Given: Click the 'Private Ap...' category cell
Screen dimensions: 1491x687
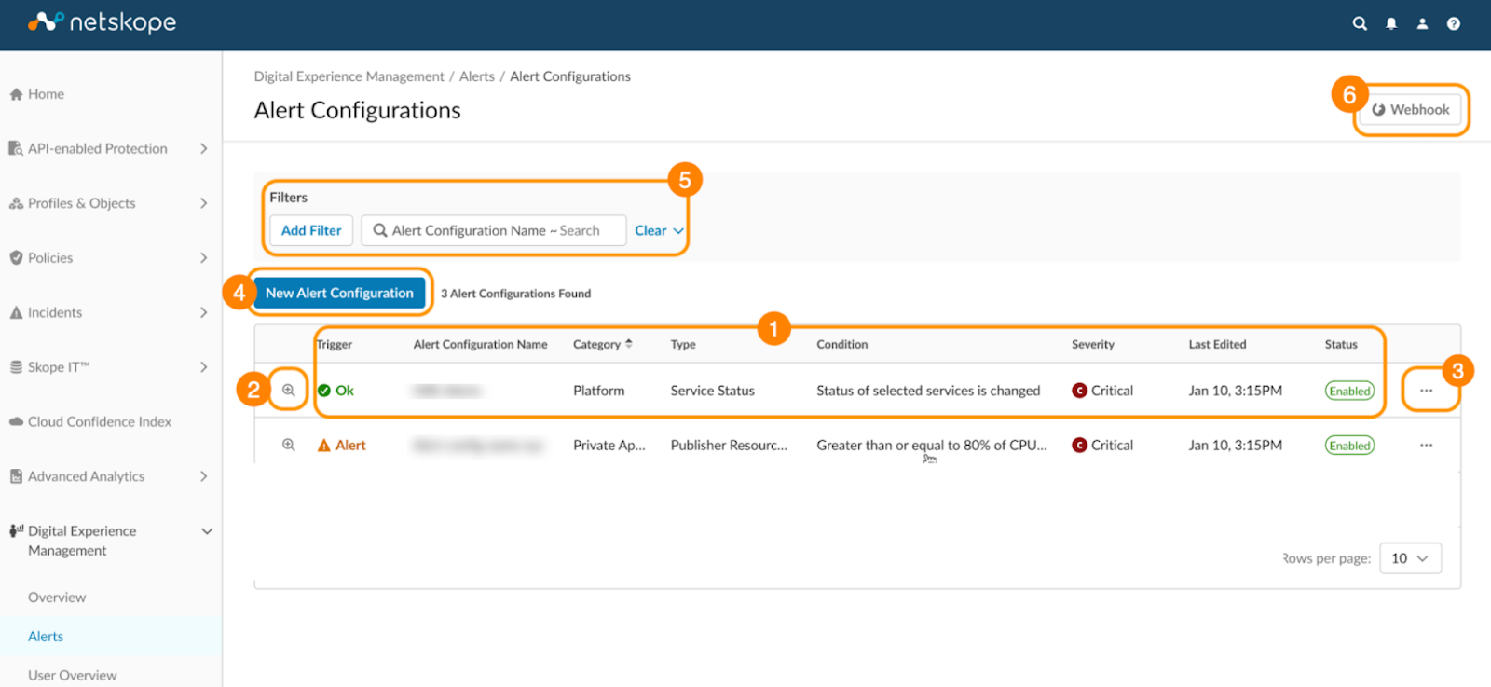Looking at the screenshot, I should coord(609,446).
